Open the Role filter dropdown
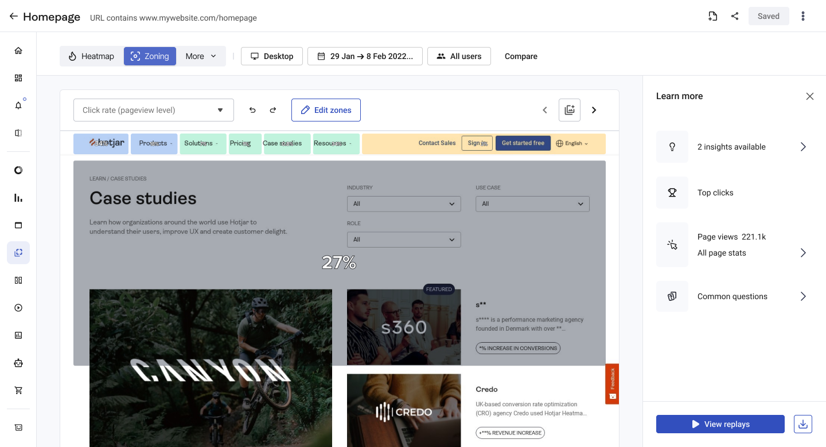 point(404,240)
